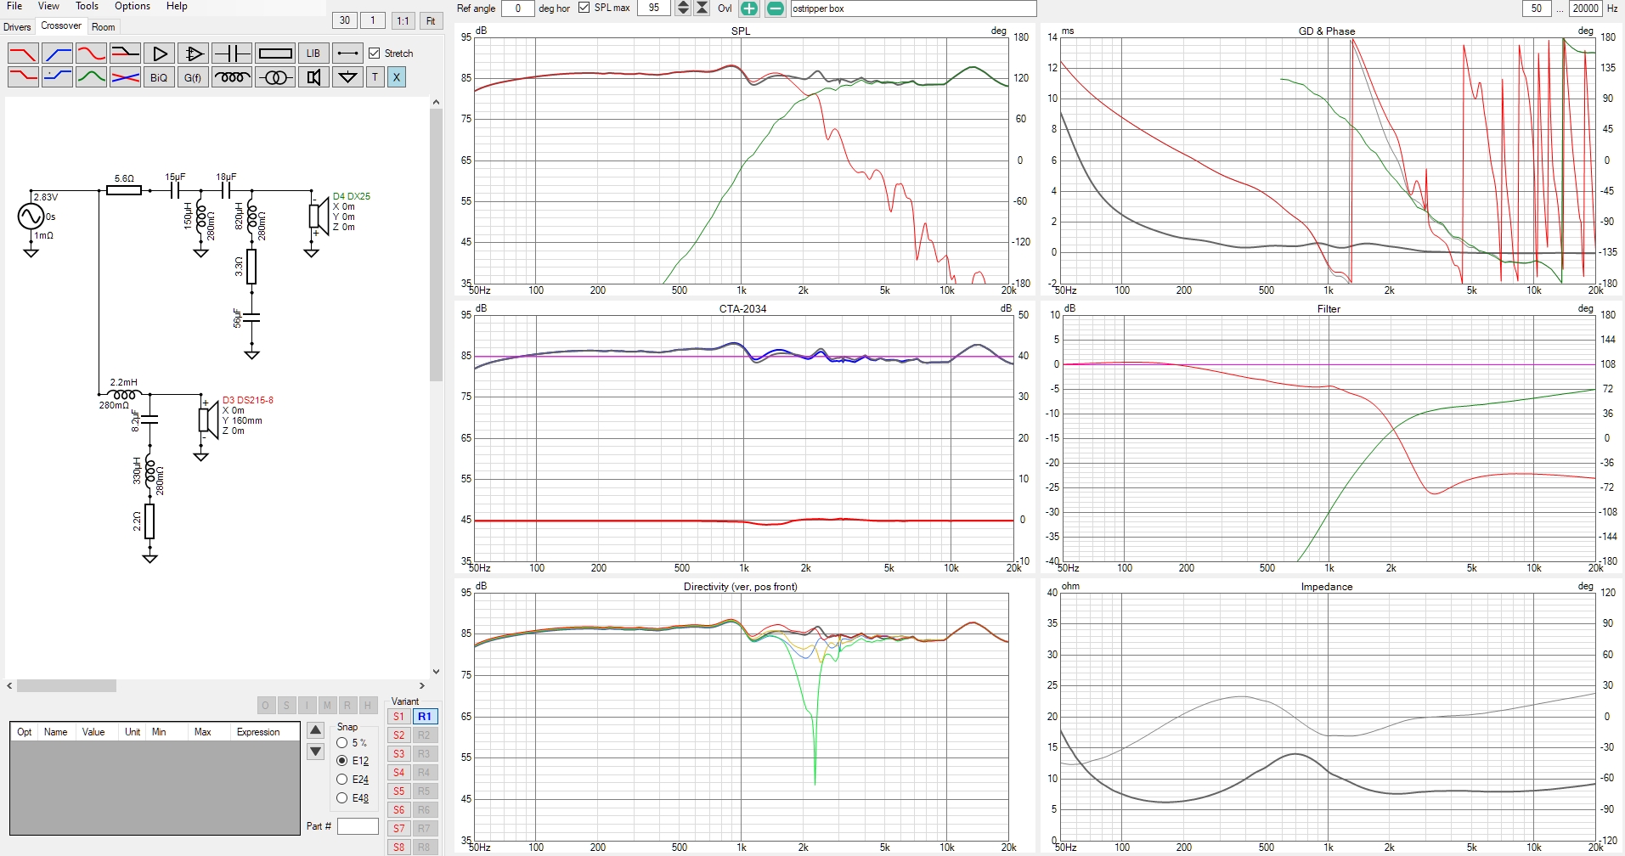Add a blue high-pass filter block

tap(57, 53)
